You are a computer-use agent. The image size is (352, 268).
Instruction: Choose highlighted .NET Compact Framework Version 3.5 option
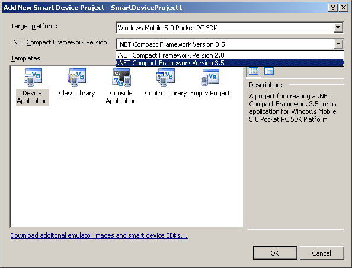click(230, 63)
